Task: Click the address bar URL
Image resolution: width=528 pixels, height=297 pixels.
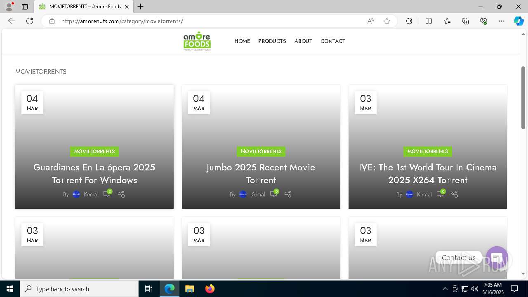Action: click(x=122, y=21)
